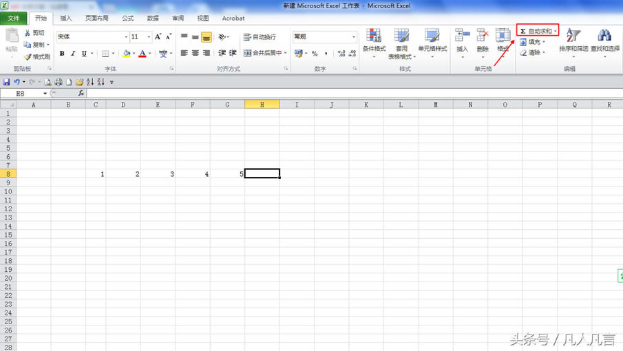Toggle Italic formatting
Screen dimensions: 623x351
click(x=73, y=53)
